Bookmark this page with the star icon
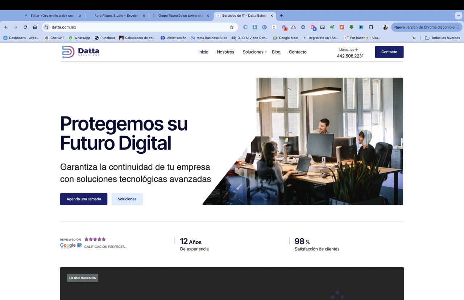Viewport: 464px width, 300px height. coord(232,27)
